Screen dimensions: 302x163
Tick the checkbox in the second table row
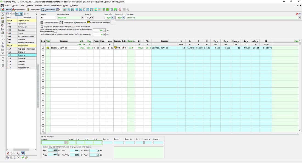[x=43, y=51]
